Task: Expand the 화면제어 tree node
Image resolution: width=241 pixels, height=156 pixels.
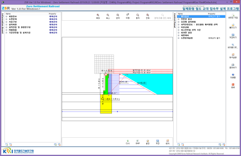Action: (x=178, y=35)
